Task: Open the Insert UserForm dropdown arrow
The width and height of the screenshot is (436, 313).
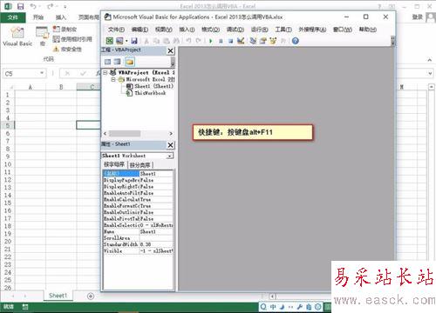Action: 126,41
